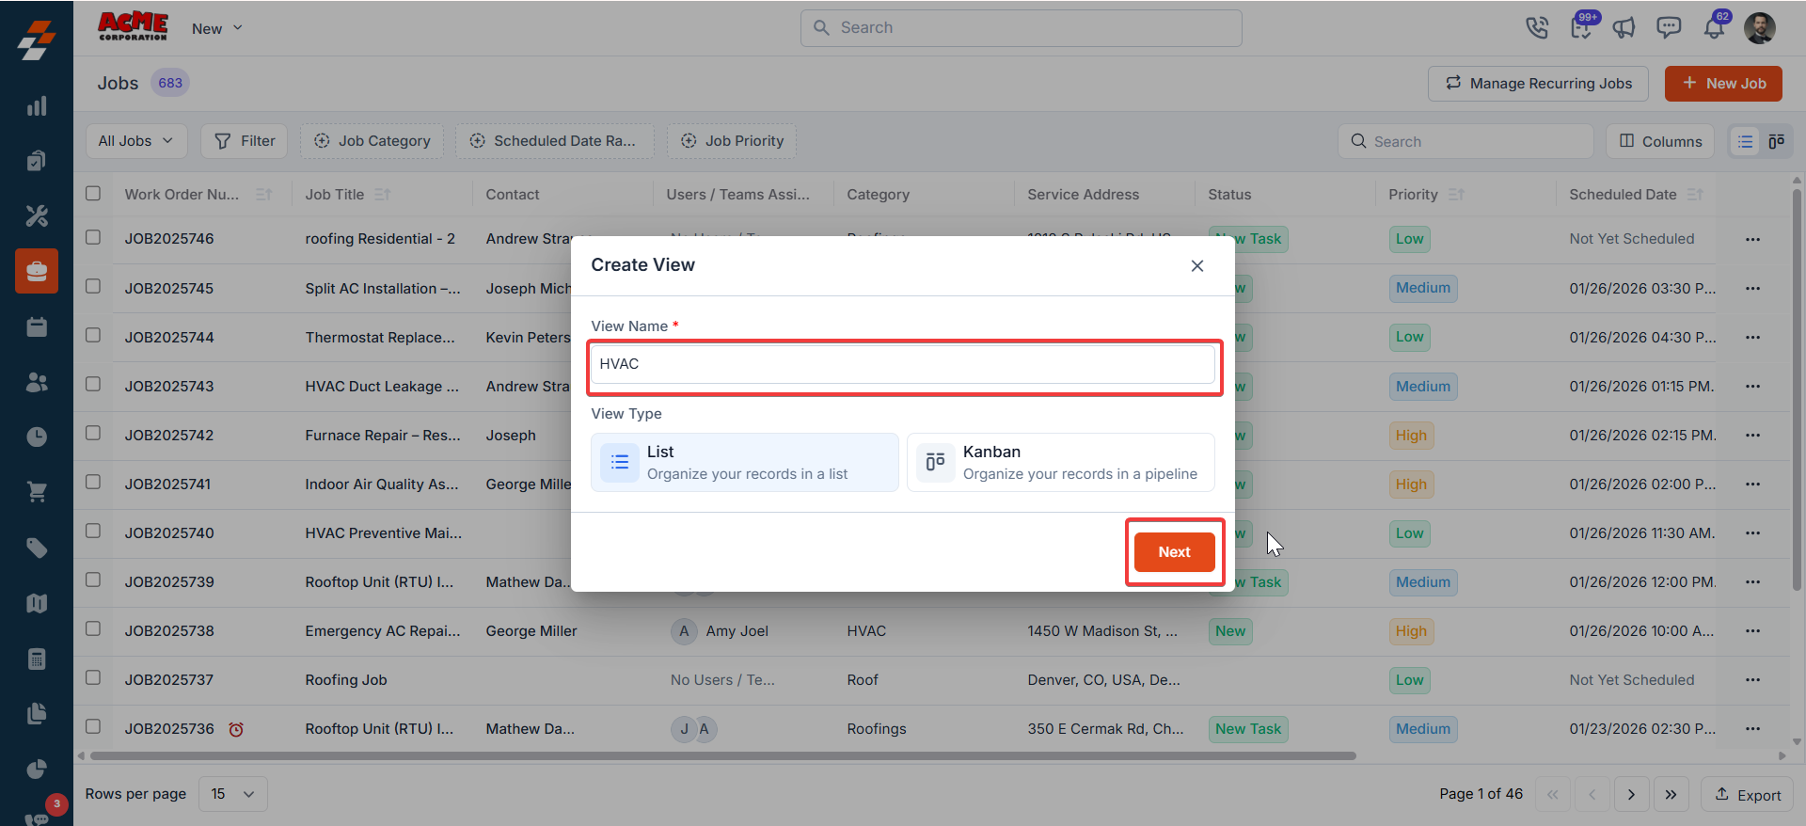Image resolution: width=1806 pixels, height=826 pixels.
Task: Open job JOB2025740 work order number
Action: [169, 533]
